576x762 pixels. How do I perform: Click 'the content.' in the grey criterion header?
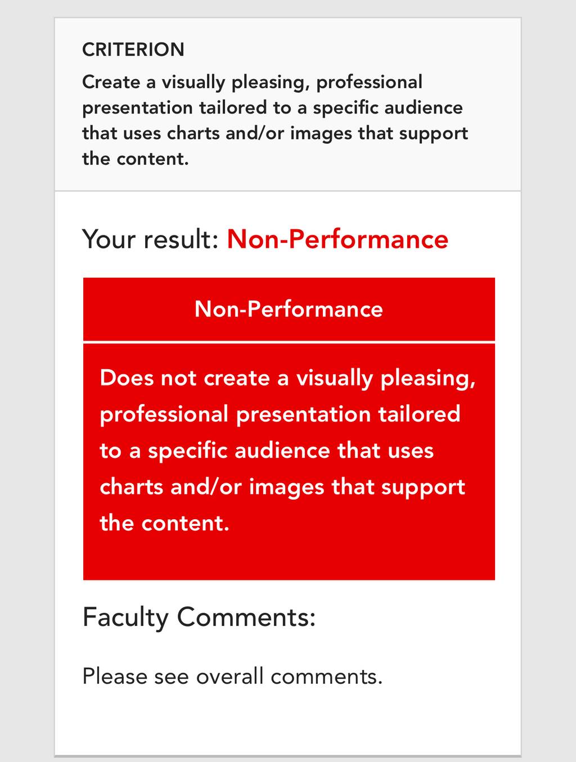(x=136, y=158)
